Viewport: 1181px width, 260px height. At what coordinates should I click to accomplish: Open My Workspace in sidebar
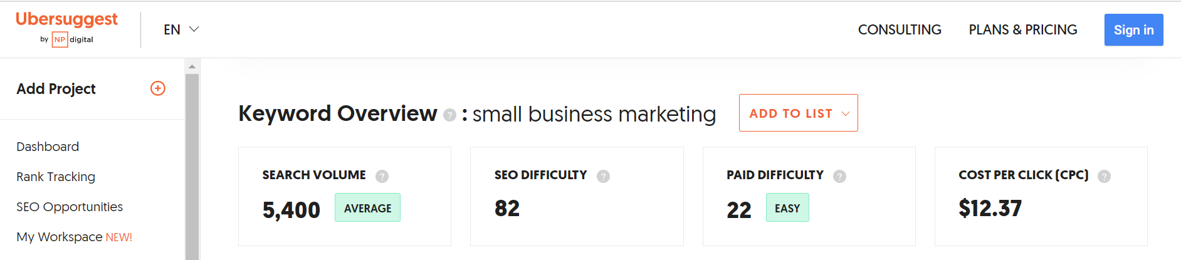tap(60, 237)
